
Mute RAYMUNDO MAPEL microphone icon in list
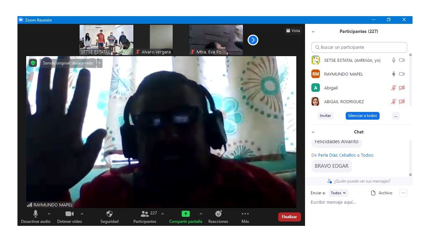pyautogui.click(x=394, y=74)
